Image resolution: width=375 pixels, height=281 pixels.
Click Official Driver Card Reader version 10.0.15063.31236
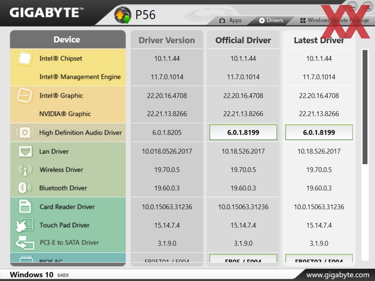click(x=243, y=207)
